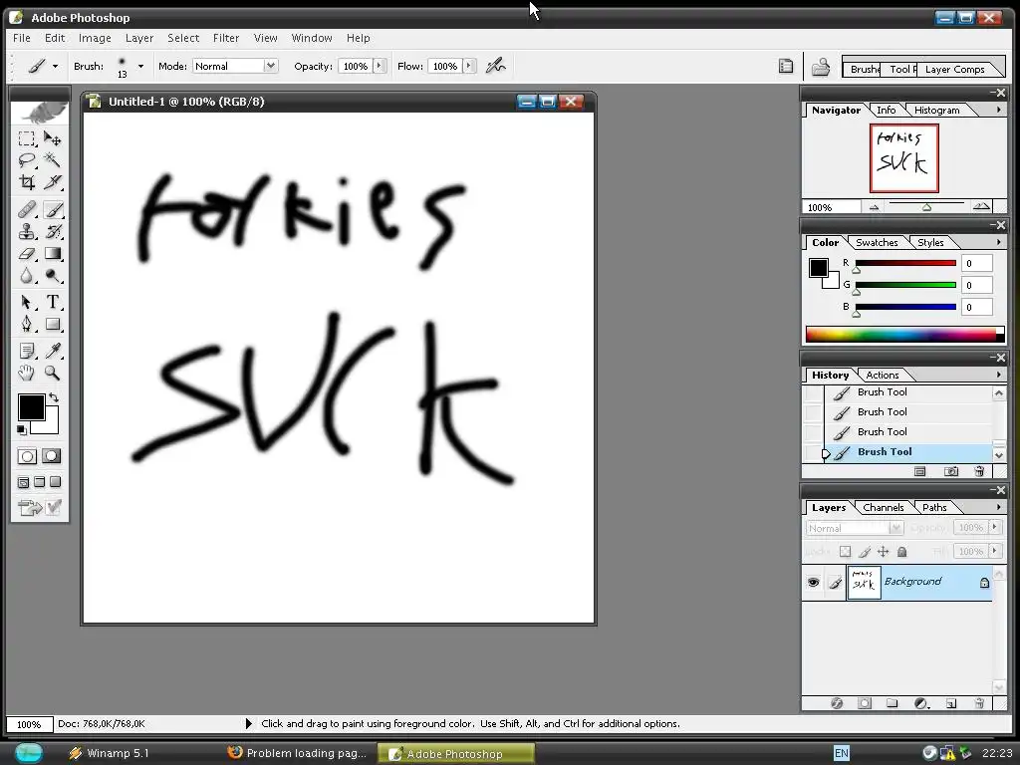Select the Blur tool
Viewport: 1020px width, 765px height.
click(x=27, y=275)
